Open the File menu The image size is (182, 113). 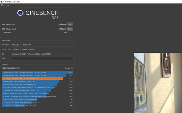coord(2,5)
